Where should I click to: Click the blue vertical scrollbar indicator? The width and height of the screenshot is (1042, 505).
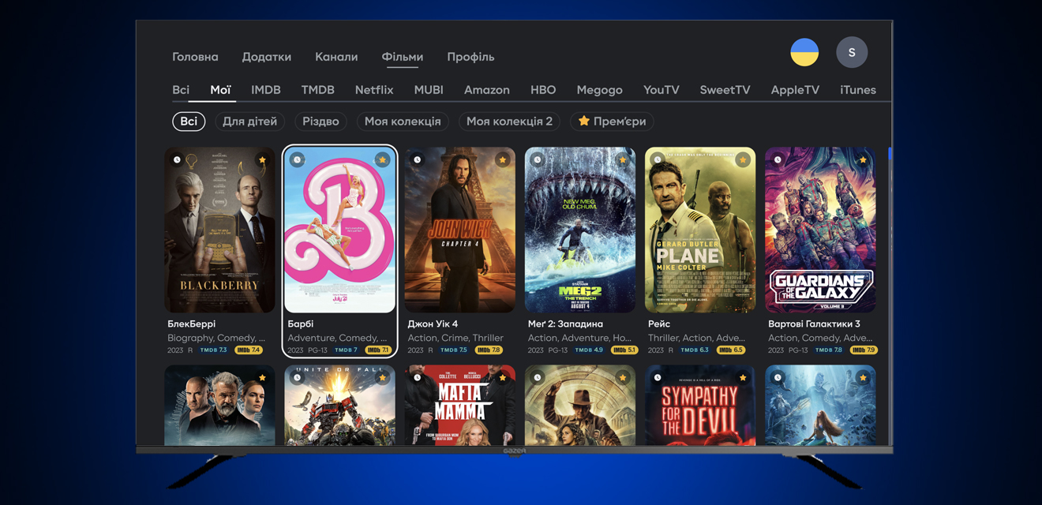pos(890,154)
